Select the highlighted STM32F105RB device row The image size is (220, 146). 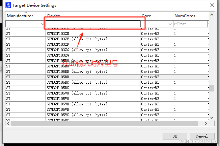pyautogui.click(x=106, y=77)
